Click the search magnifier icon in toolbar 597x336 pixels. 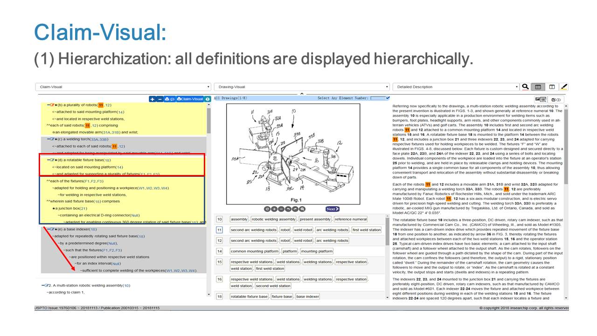(x=526, y=87)
